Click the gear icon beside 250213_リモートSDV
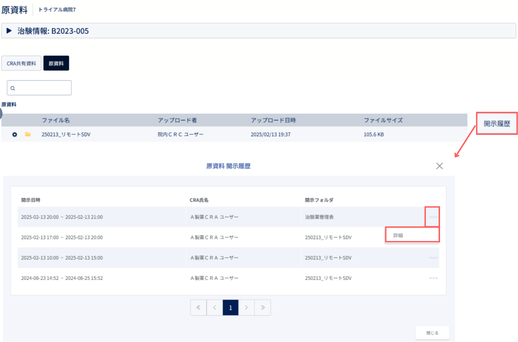 pyautogui.click(x=15, y=134)
